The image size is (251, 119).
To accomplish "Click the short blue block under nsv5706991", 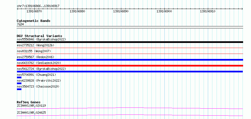I will pos(19,77).
